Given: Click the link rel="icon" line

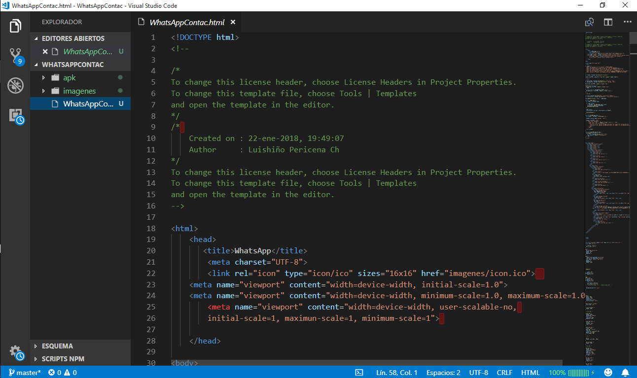Looking at the screenshot, I should [371, 274].
